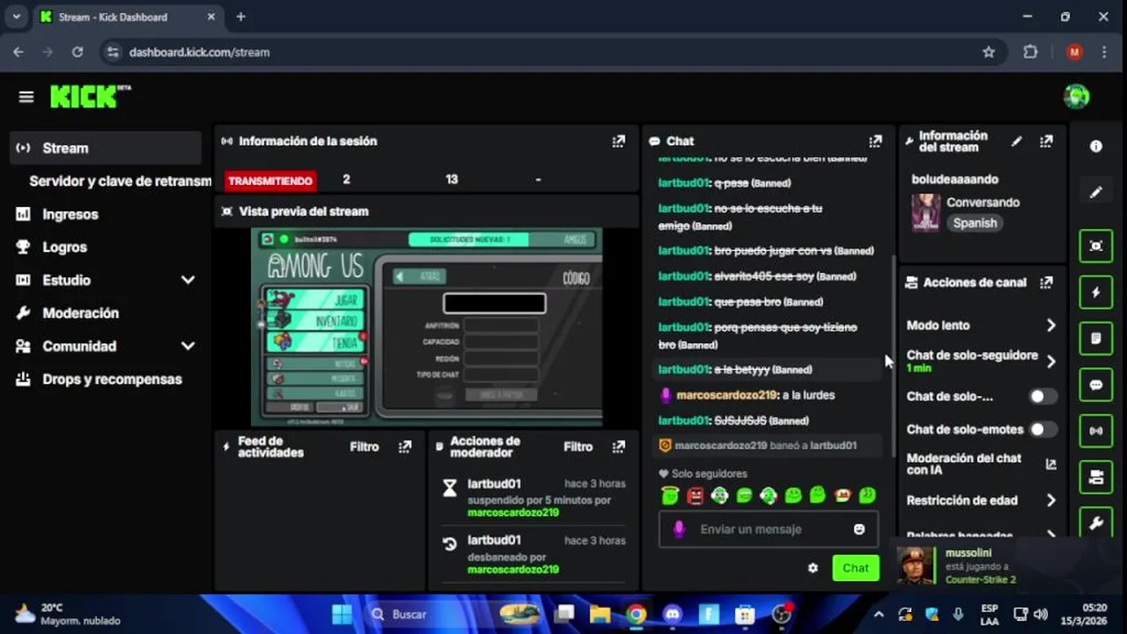Click the stream preview thumbnail
This screenshot has height=634, width=1127.
(427, 327)
